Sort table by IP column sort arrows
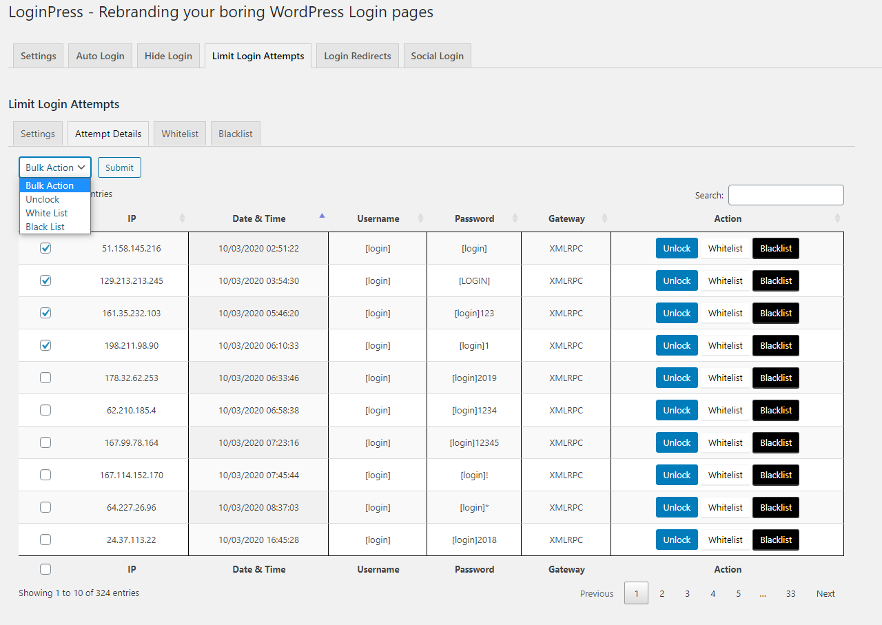882x625 pixels. 182,218
